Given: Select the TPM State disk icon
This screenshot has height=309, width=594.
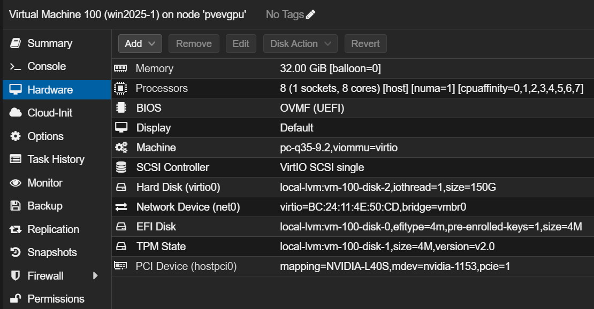Looking at the screenshot, I should click(x=121, y=246).
